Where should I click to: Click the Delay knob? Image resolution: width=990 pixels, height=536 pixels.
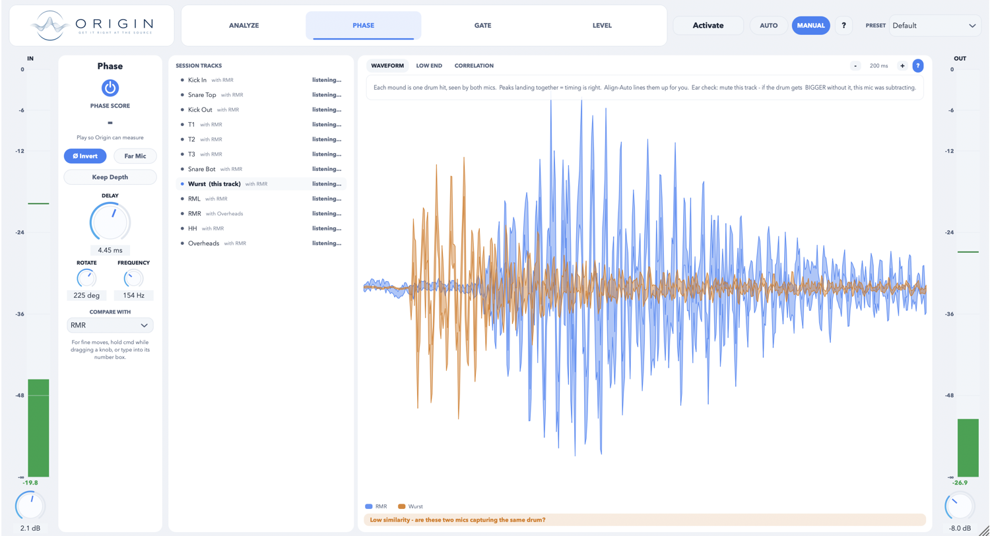(110, 222)
